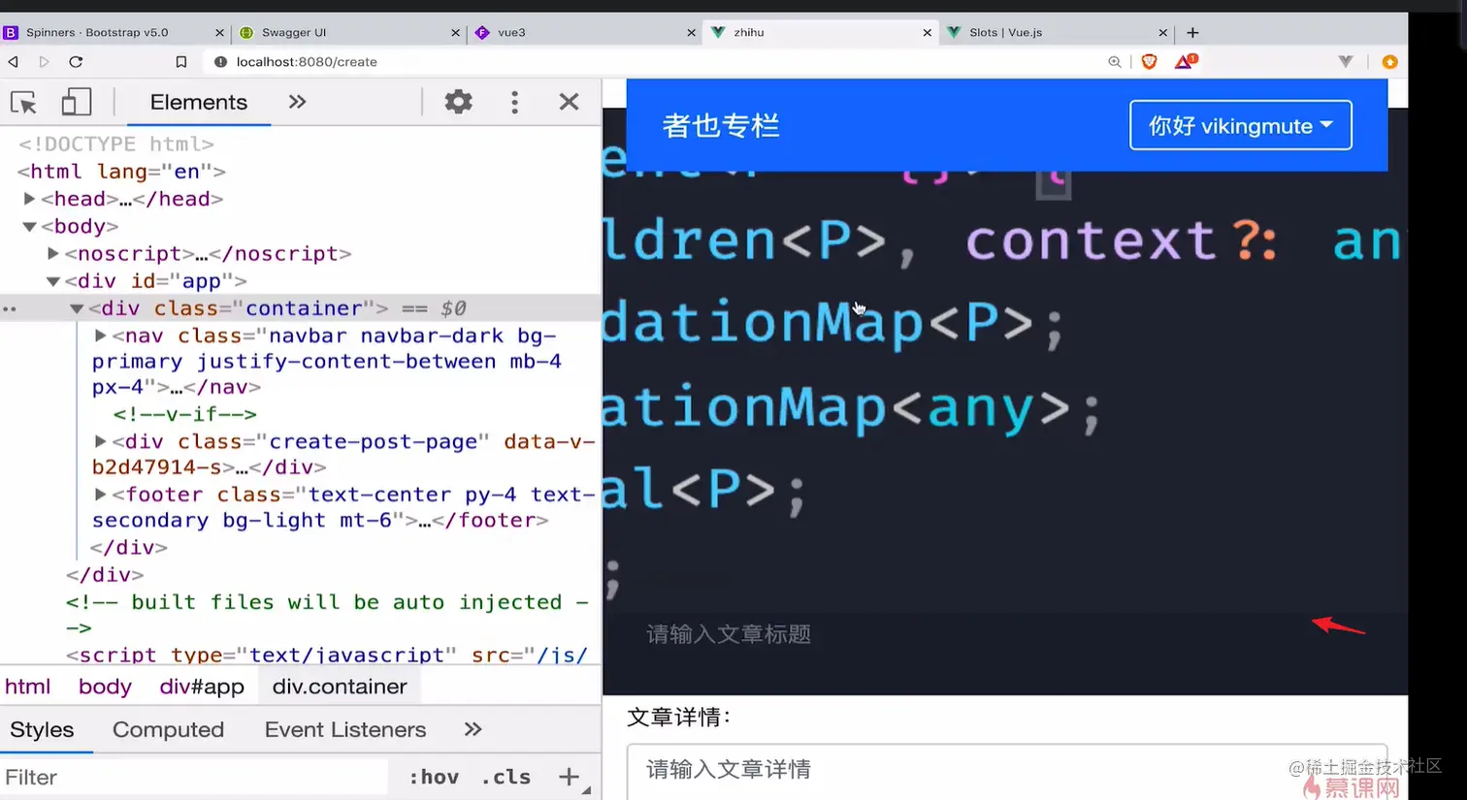
Task: Expand the create-post-page div node
Action: (x=100, y=441)
